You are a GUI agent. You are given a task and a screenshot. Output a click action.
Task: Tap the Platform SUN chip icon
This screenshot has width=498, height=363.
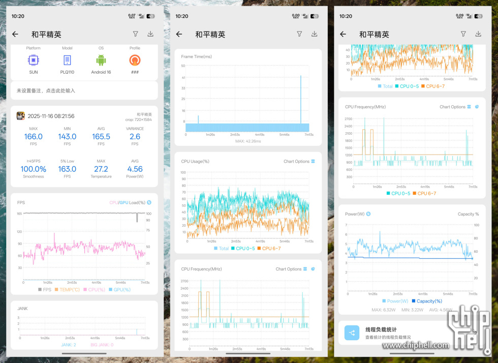click(33, 60)
